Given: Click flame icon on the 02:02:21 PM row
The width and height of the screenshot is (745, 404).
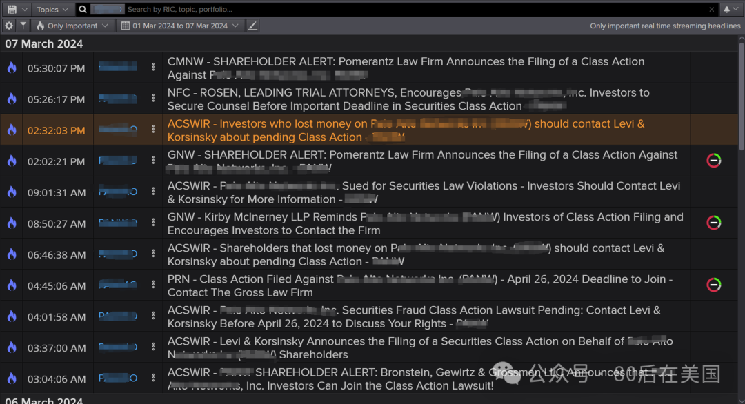Looking at the screenshot, I should (x=12, y=161).
